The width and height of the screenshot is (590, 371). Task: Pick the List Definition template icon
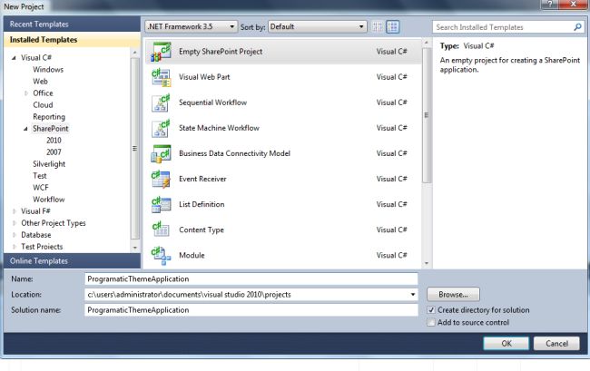[x=161, y=204]
